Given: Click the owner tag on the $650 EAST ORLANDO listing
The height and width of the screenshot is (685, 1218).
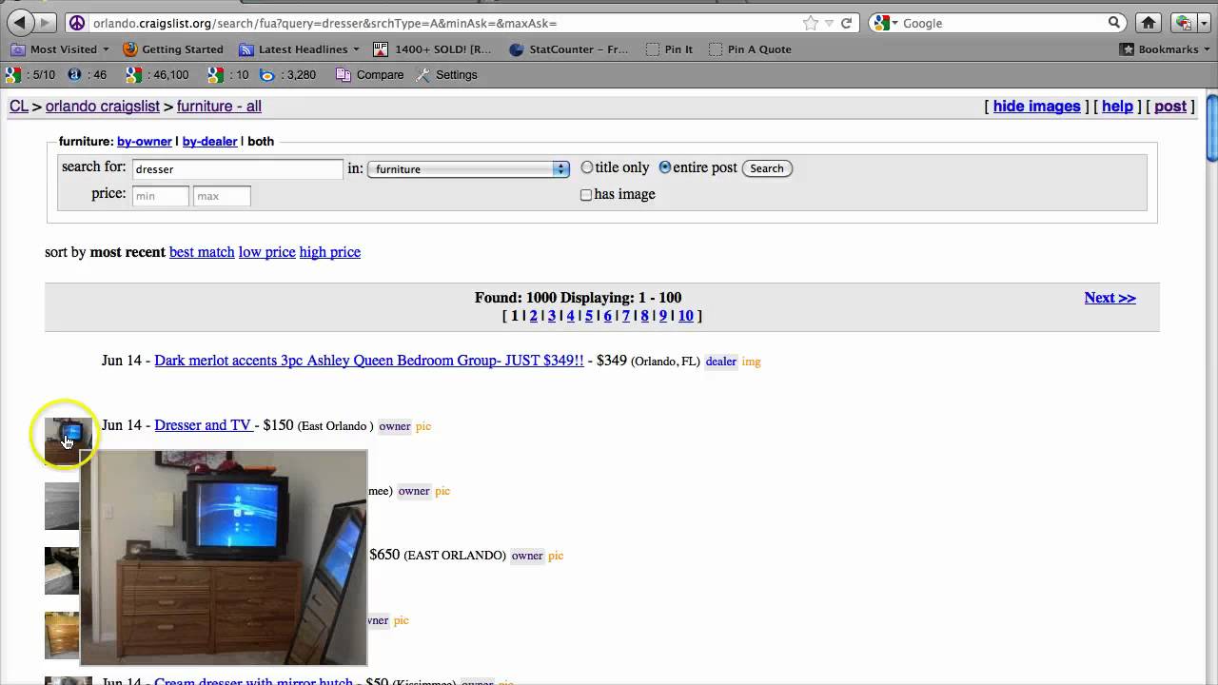Looking at the screenshot, I should tap(527, 556).
